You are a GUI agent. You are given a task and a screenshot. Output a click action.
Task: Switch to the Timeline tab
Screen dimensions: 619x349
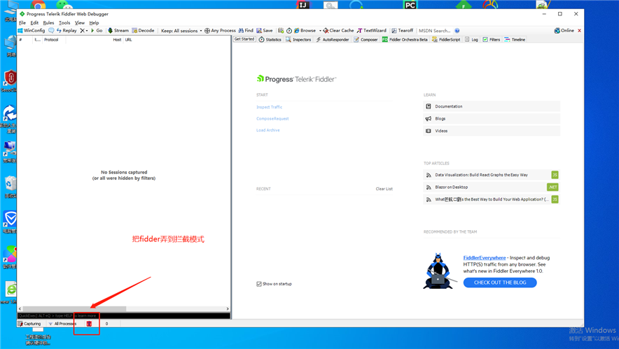(515, 39)
